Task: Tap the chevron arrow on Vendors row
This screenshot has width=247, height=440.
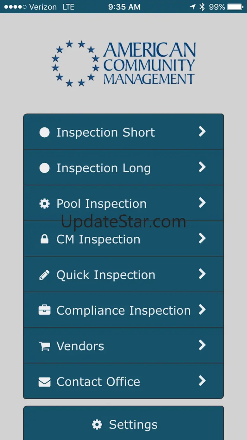Action: (202, 345)
